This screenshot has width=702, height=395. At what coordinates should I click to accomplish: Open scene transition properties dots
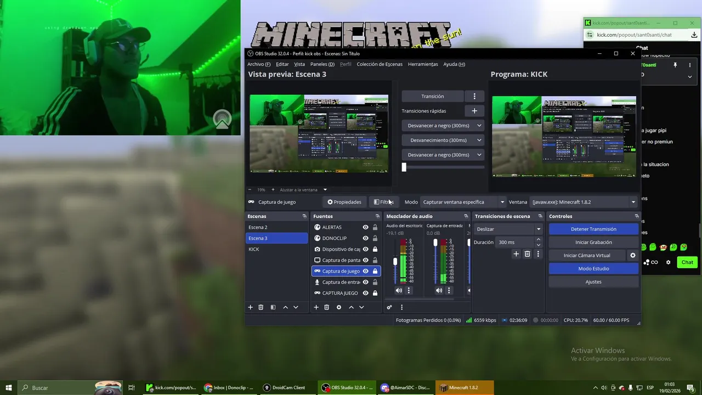538,254
